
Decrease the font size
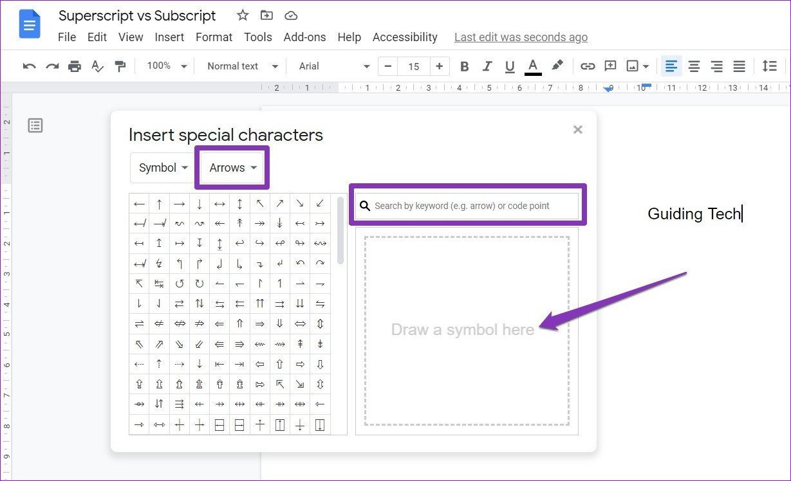[388, 66]
